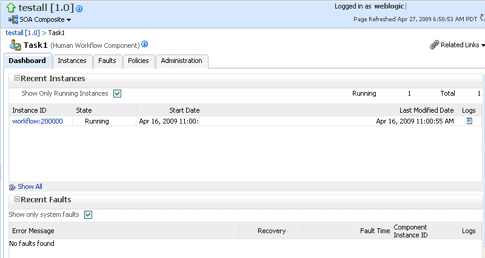The width and height of the screenshot is (485, 258).
Task: Open info icon next to testall [1.0]
Action: pyautogui.click(x=79, y=9)
